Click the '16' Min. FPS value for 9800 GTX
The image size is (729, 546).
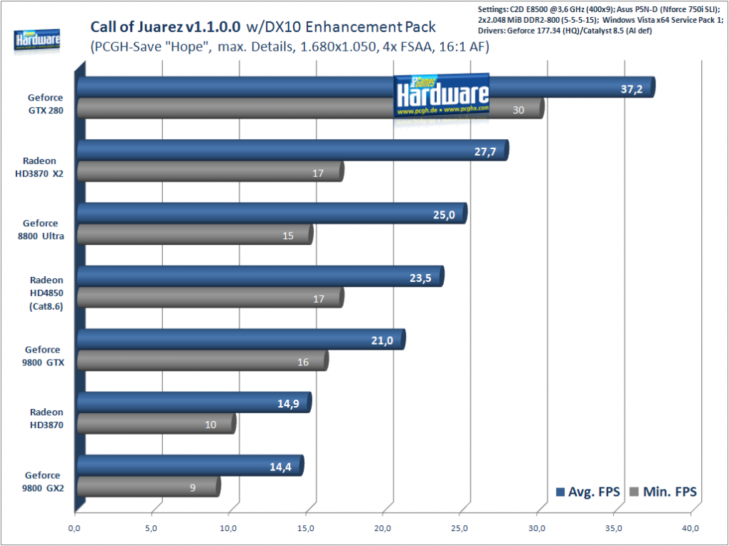(303, 362)
